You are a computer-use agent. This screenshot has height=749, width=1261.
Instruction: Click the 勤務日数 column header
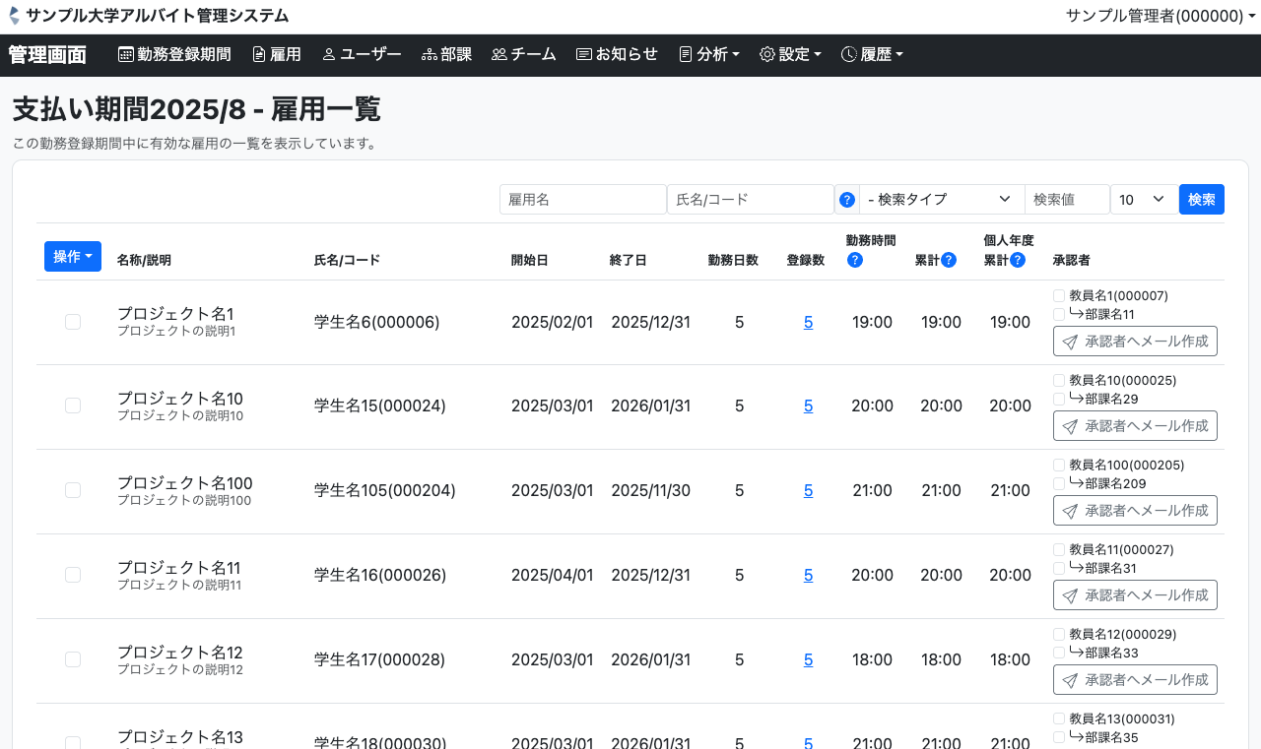click(x=733, y=261)
